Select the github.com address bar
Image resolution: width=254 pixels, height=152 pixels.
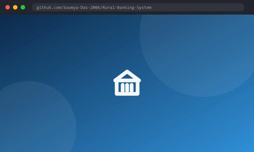138,7
